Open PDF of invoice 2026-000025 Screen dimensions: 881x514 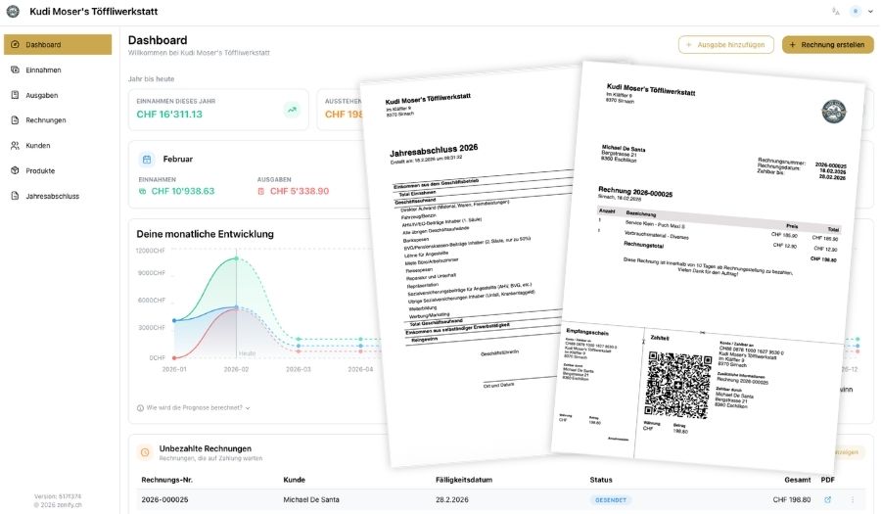(827, 499)
